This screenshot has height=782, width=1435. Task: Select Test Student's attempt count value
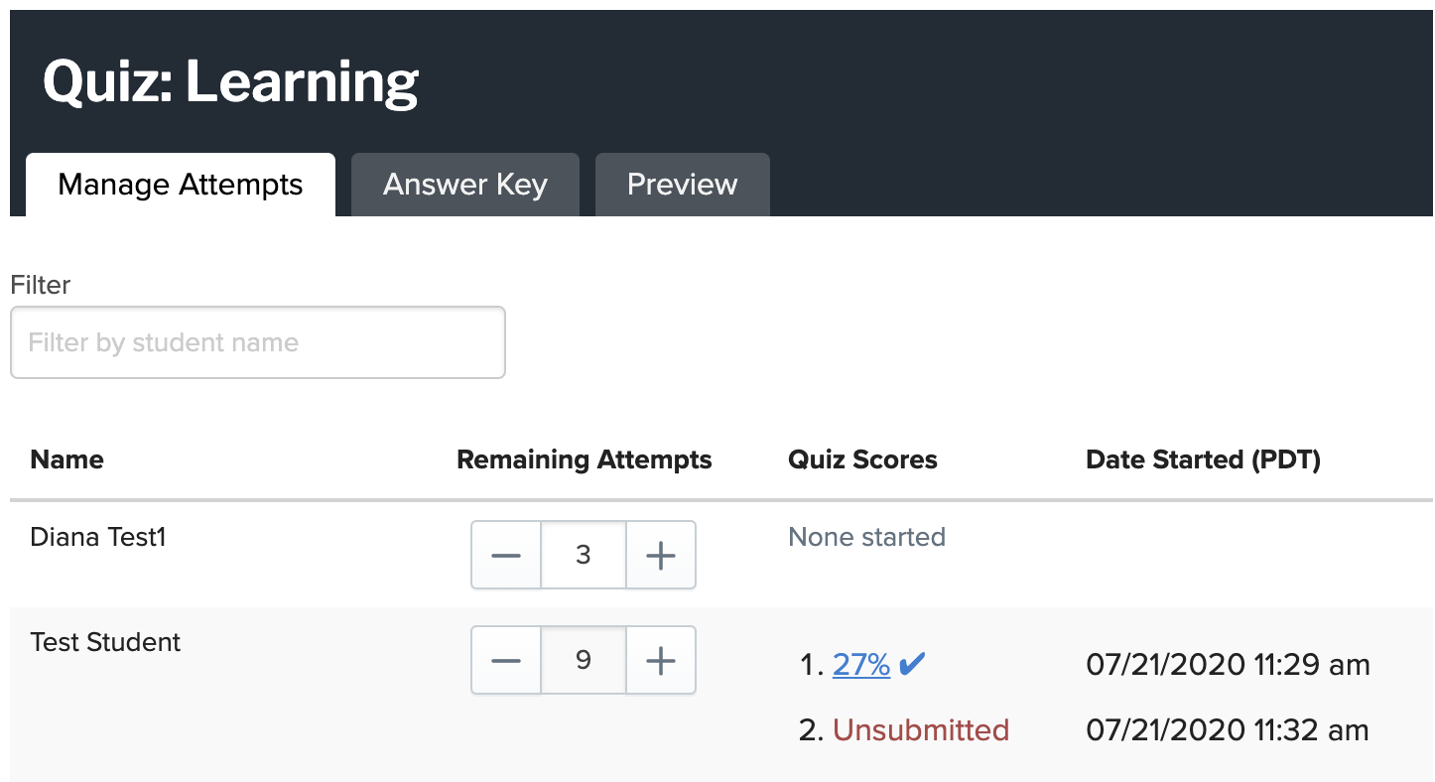583,660
